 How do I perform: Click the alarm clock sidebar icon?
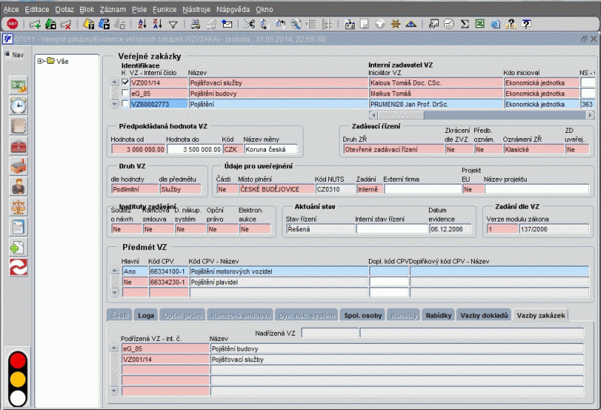[x=18, y=105]
